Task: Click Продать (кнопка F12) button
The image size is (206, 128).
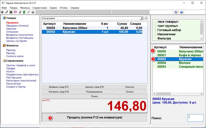Action: (x=95, y=117)
